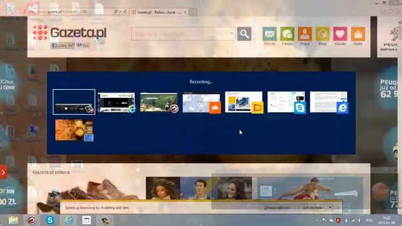Click the address bar search icon
Screen dimensions: 402x226
click(116, 12)
